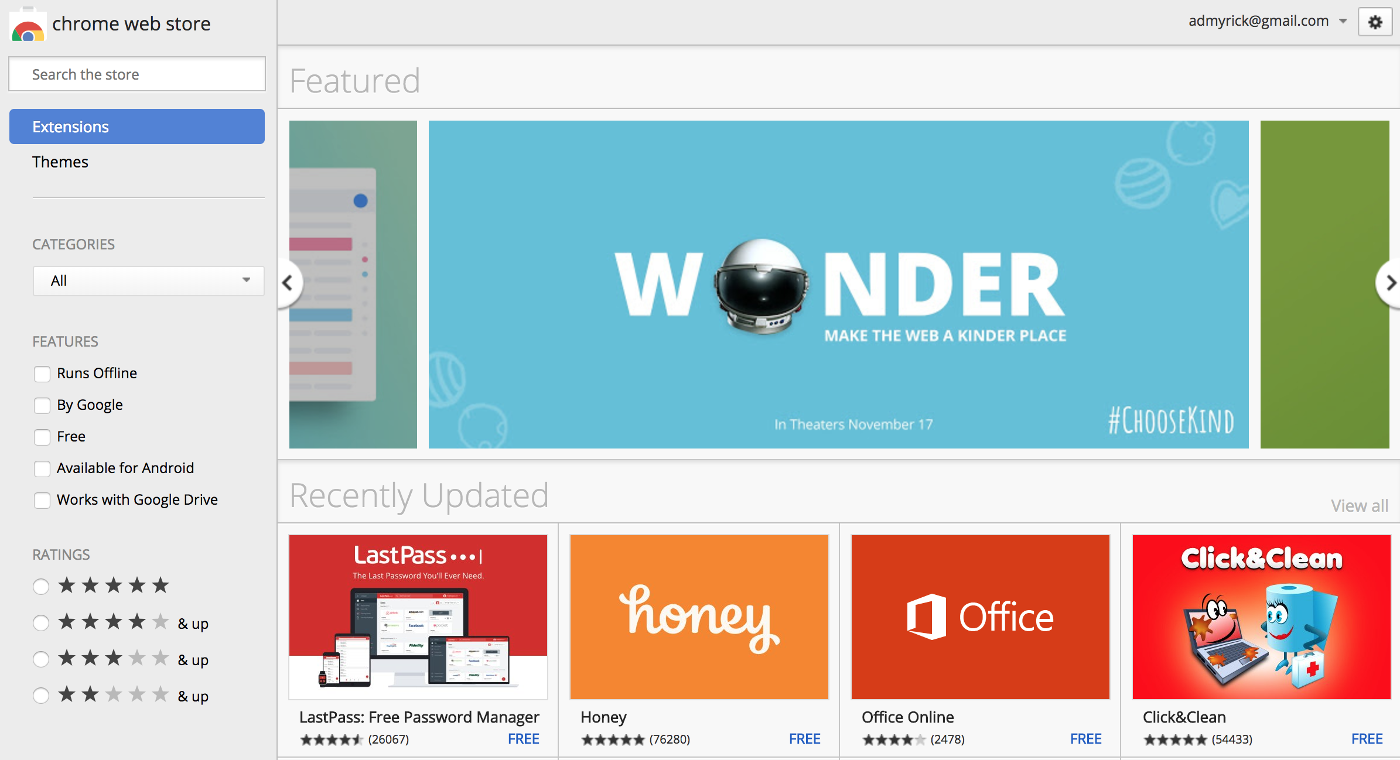Open the account dropdown arrow
Viewport: 1400px width, 760px height.
(1346, 20)
